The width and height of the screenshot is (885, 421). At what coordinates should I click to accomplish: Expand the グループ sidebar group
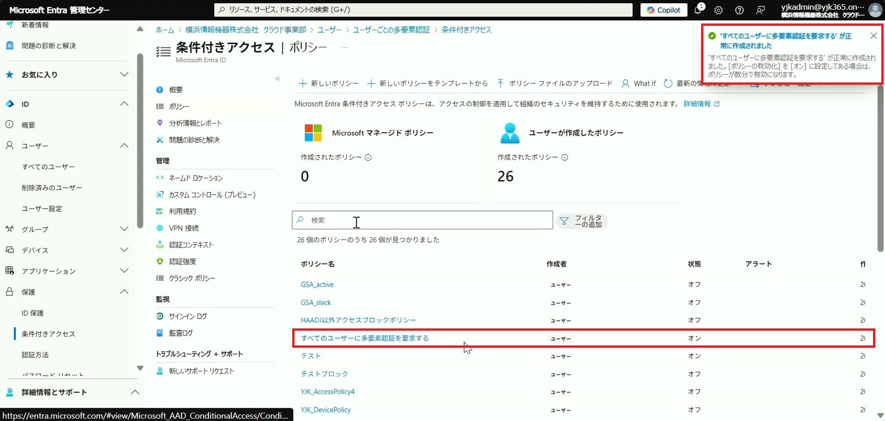click(x=124, y=229)
